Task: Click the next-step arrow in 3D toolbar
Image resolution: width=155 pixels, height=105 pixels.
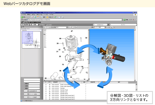Action: (114, 27)
